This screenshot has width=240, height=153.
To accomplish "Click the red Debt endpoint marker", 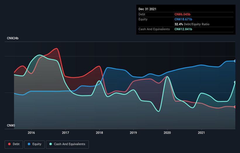I will [235, 107].
